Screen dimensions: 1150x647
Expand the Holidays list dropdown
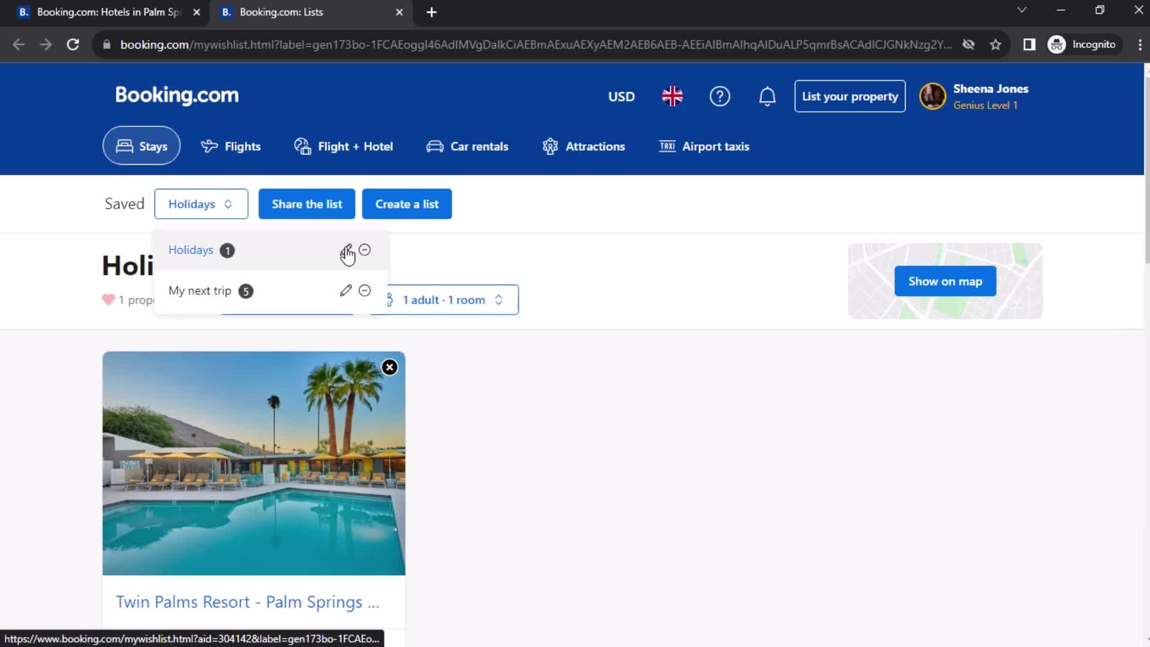[200, 204]
